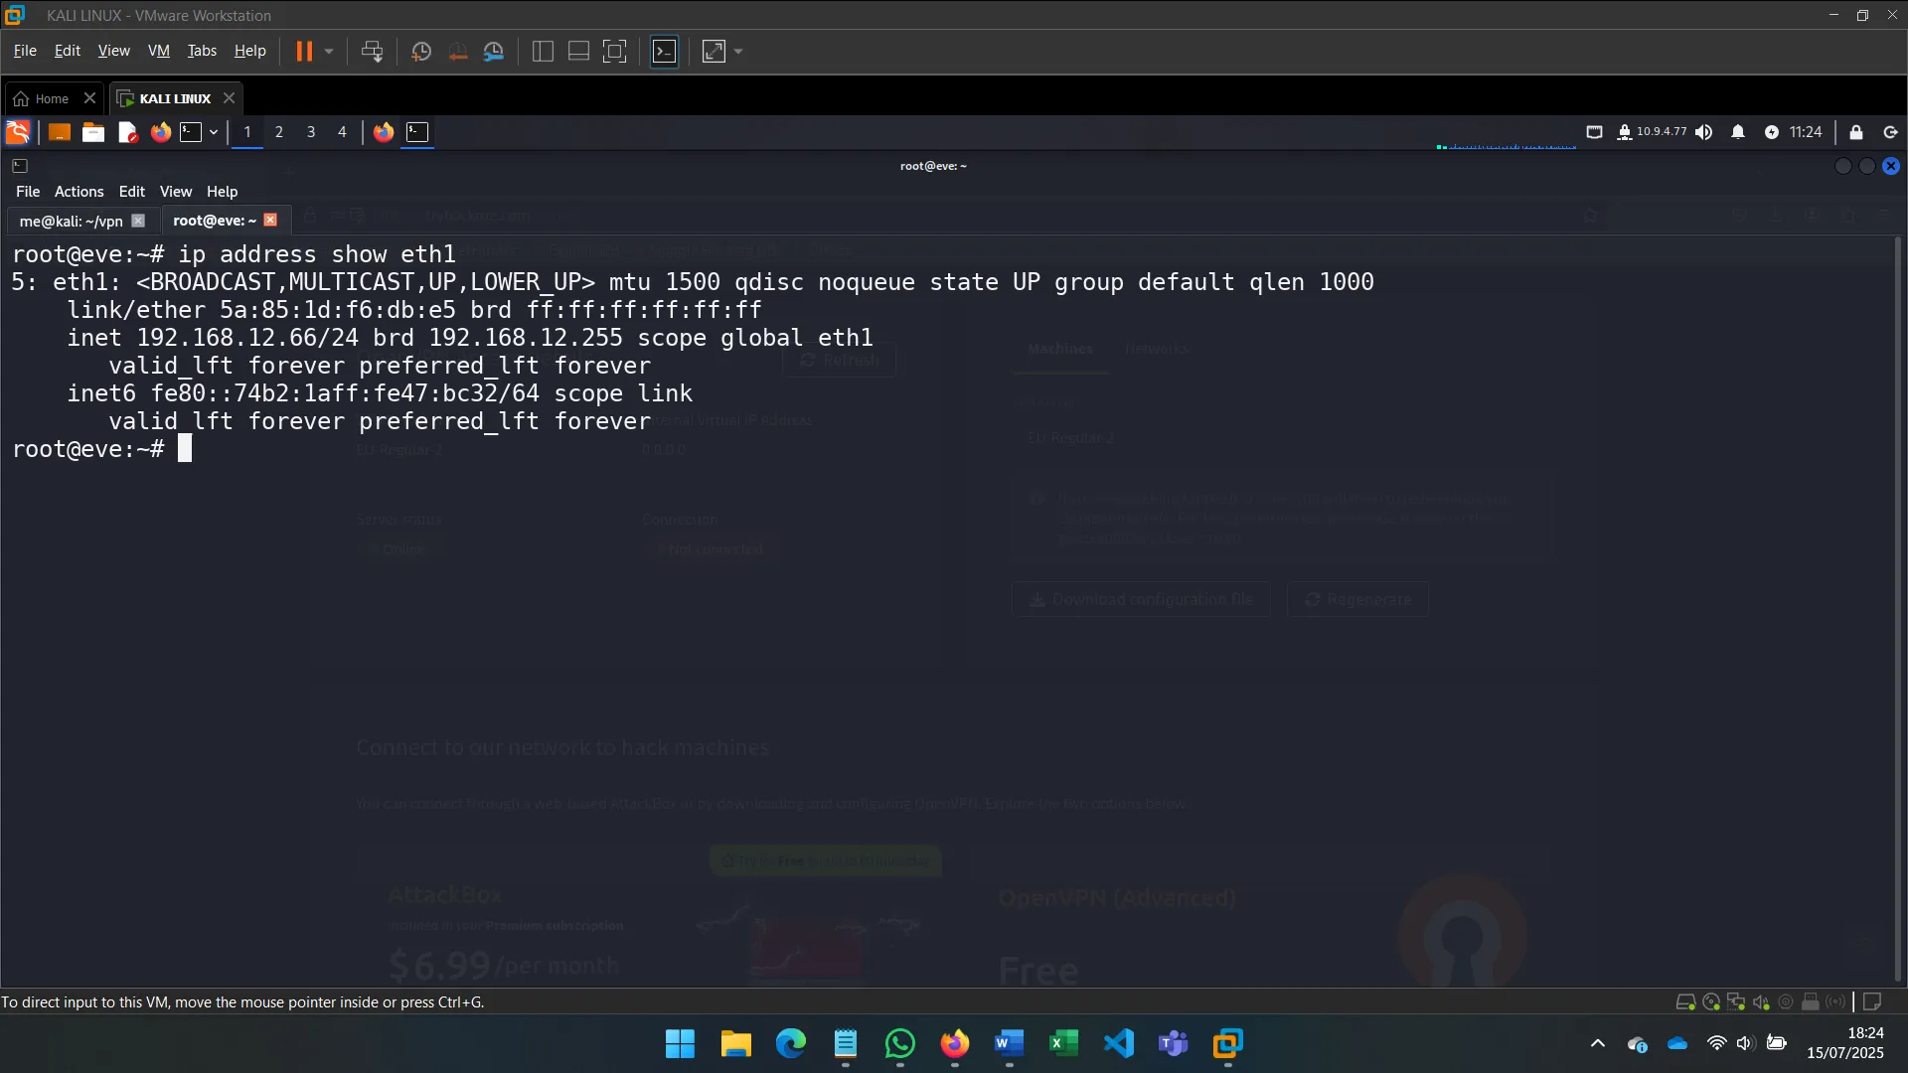Toggle the VMware library side panel
1908x1073 pixels.
pos(542,51)
